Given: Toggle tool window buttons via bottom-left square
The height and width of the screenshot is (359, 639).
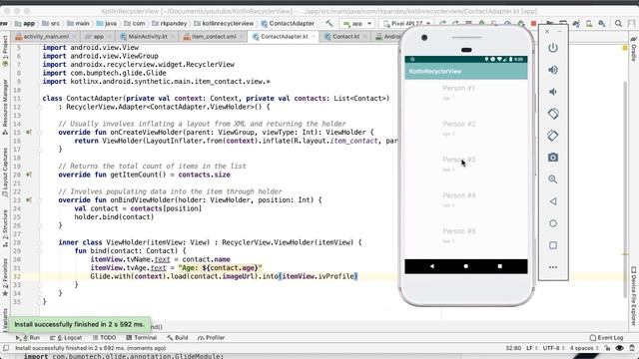Looking at the screenshot, I should click(6, 348).
